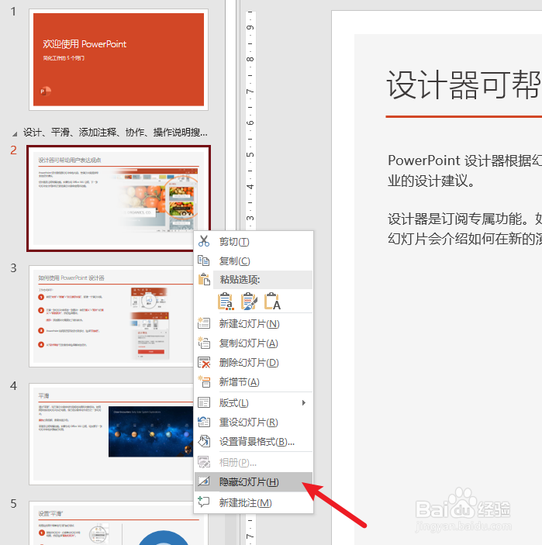The height and width of the screenshot is (545, 542).
Task: Select 隐藏幻灯片(H) menu entry
Action: (x=254, y=481)
